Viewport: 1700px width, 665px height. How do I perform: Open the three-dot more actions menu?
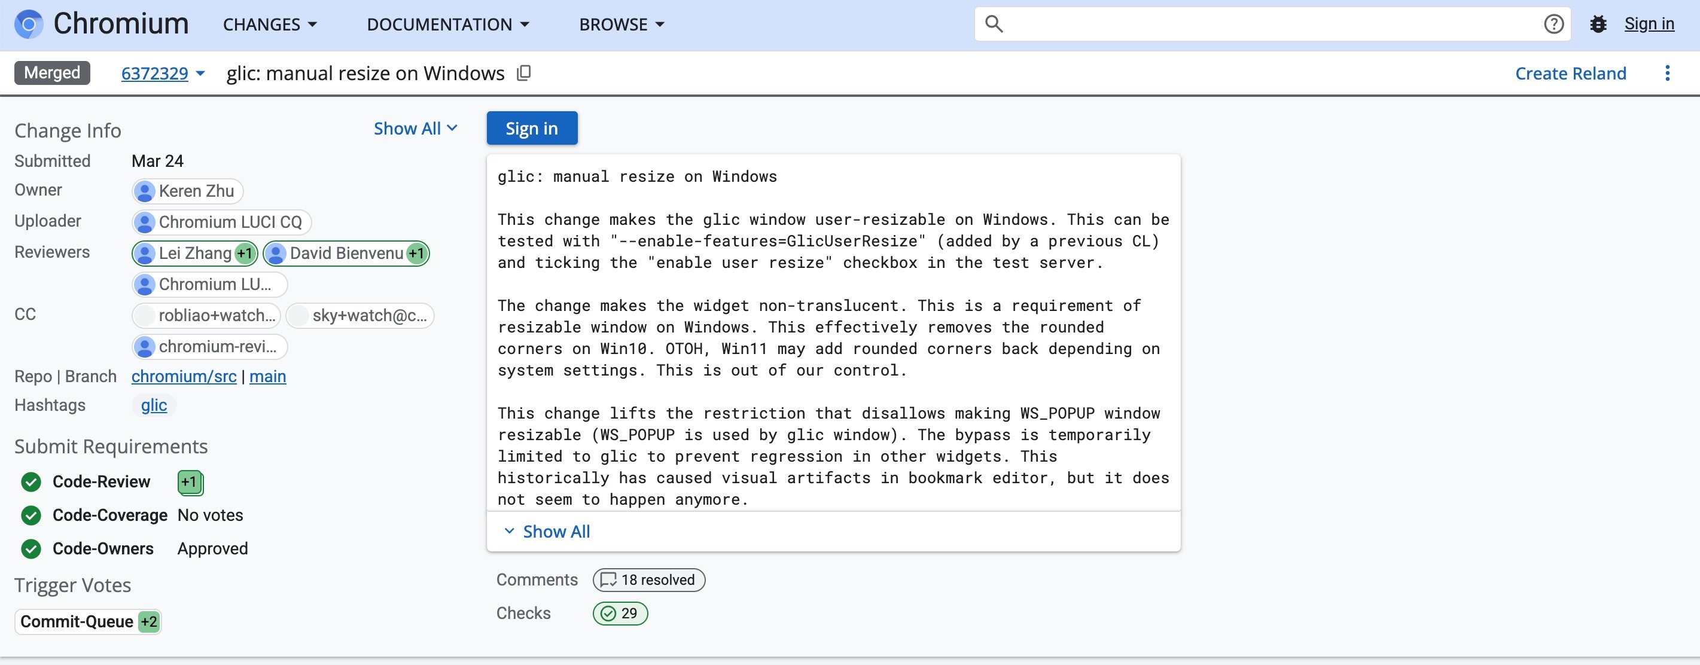click(1667, 73)
